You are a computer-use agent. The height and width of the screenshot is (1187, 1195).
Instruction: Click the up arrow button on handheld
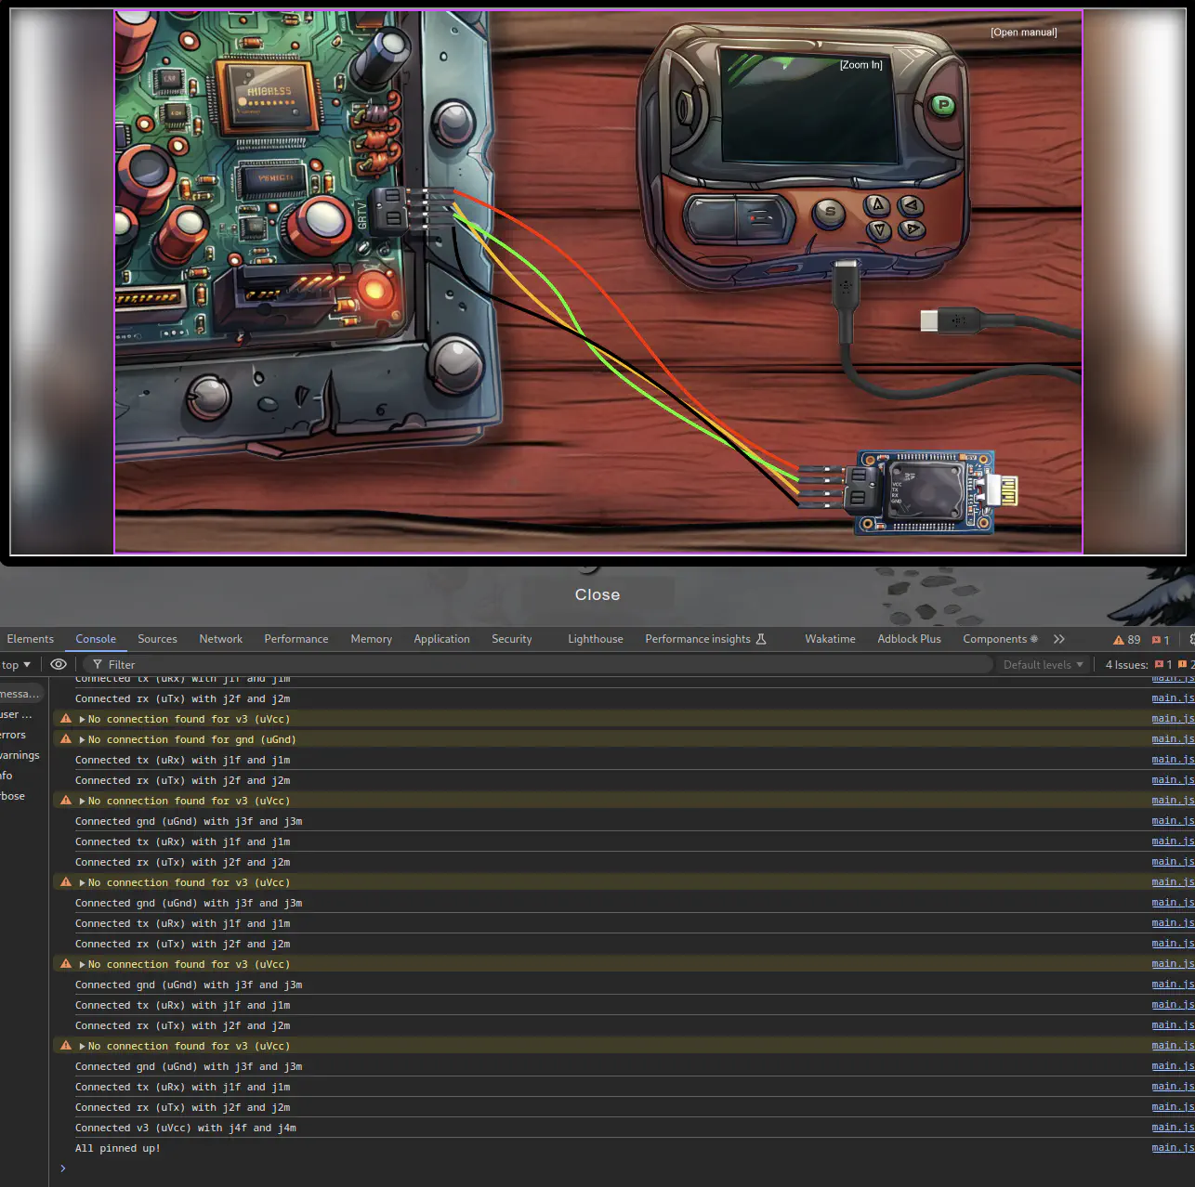click(x=877, y=204)
